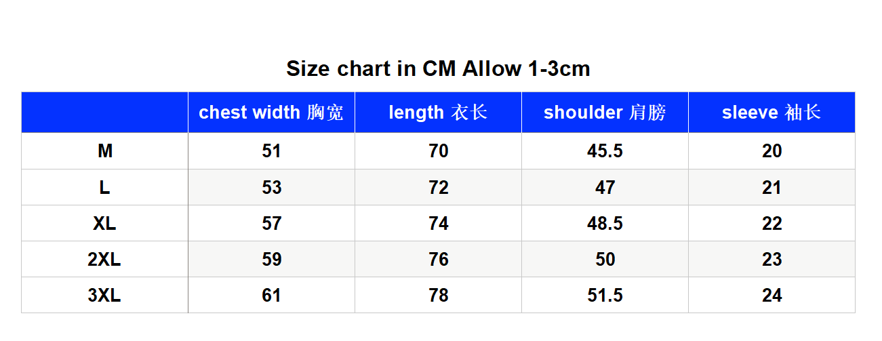Image resolution: width=882 pixels, height=341 pixels.
Task: Select the 'shoulder' column header
Action: pos(605,113)
